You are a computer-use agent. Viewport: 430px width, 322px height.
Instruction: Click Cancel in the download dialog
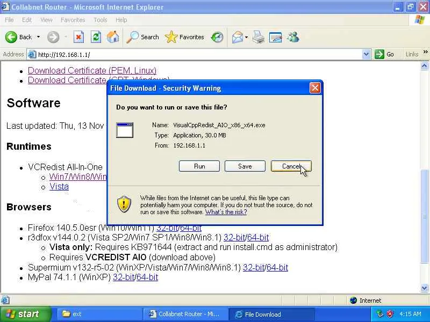[x=291, y=166]
